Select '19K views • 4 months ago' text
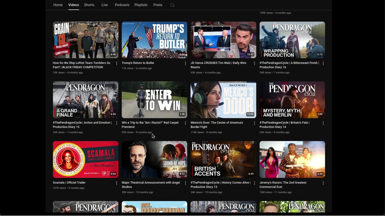 [x=68, y=73]
